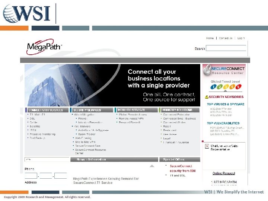Viewport: 268px width, 201px height.
Task: Click the MegaPath logo
Action: tap(44, 47)
